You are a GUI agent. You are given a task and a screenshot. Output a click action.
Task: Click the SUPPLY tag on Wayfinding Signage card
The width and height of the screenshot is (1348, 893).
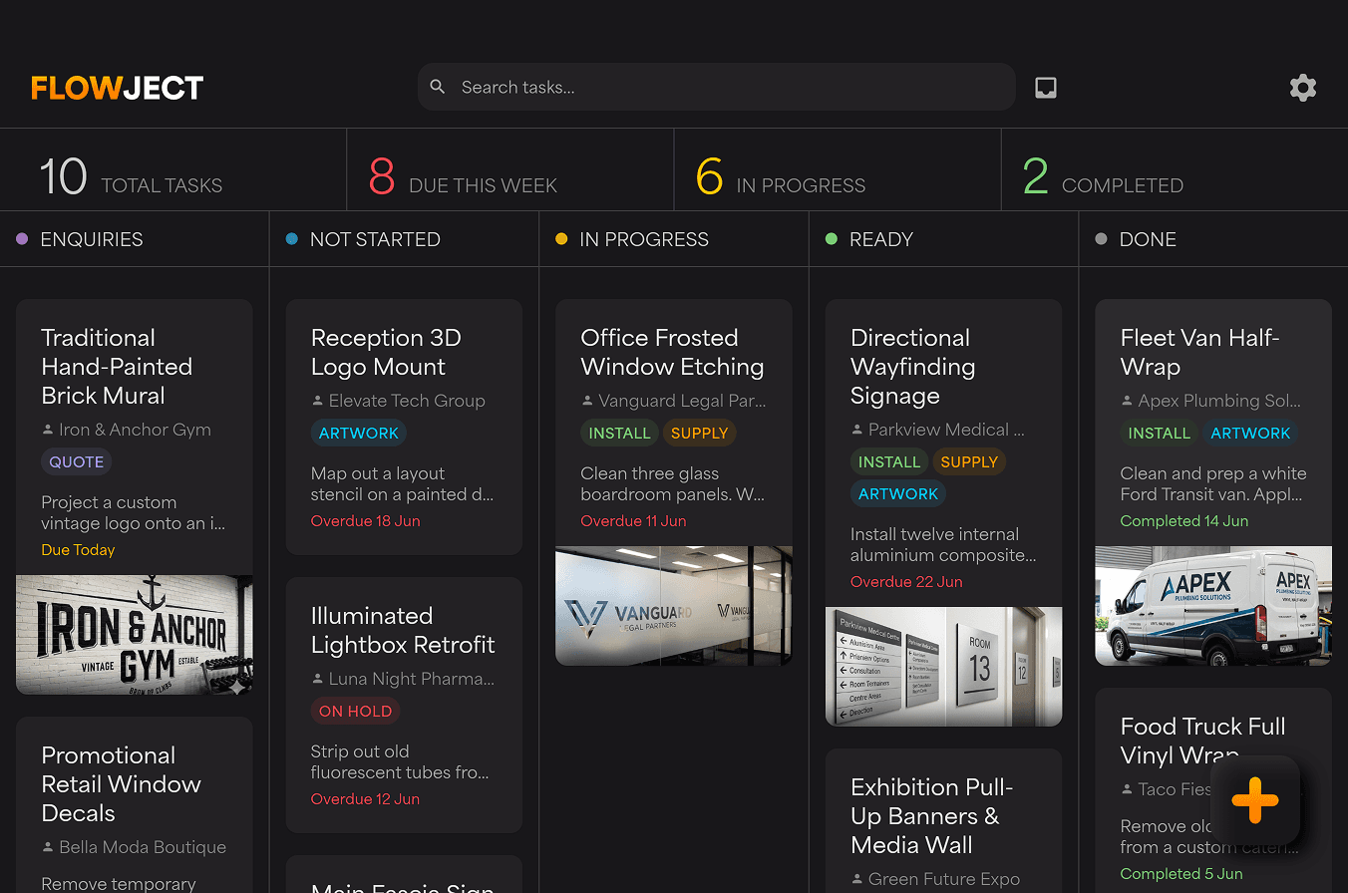969,461
